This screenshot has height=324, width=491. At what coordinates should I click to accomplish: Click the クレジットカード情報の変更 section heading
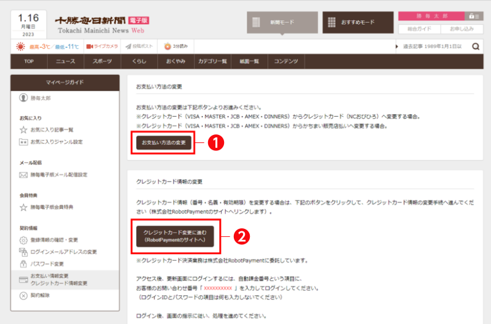pos(169,182)
